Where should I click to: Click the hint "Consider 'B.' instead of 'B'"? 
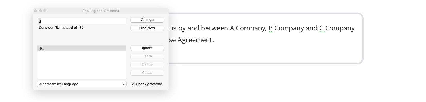click(61, 28)
